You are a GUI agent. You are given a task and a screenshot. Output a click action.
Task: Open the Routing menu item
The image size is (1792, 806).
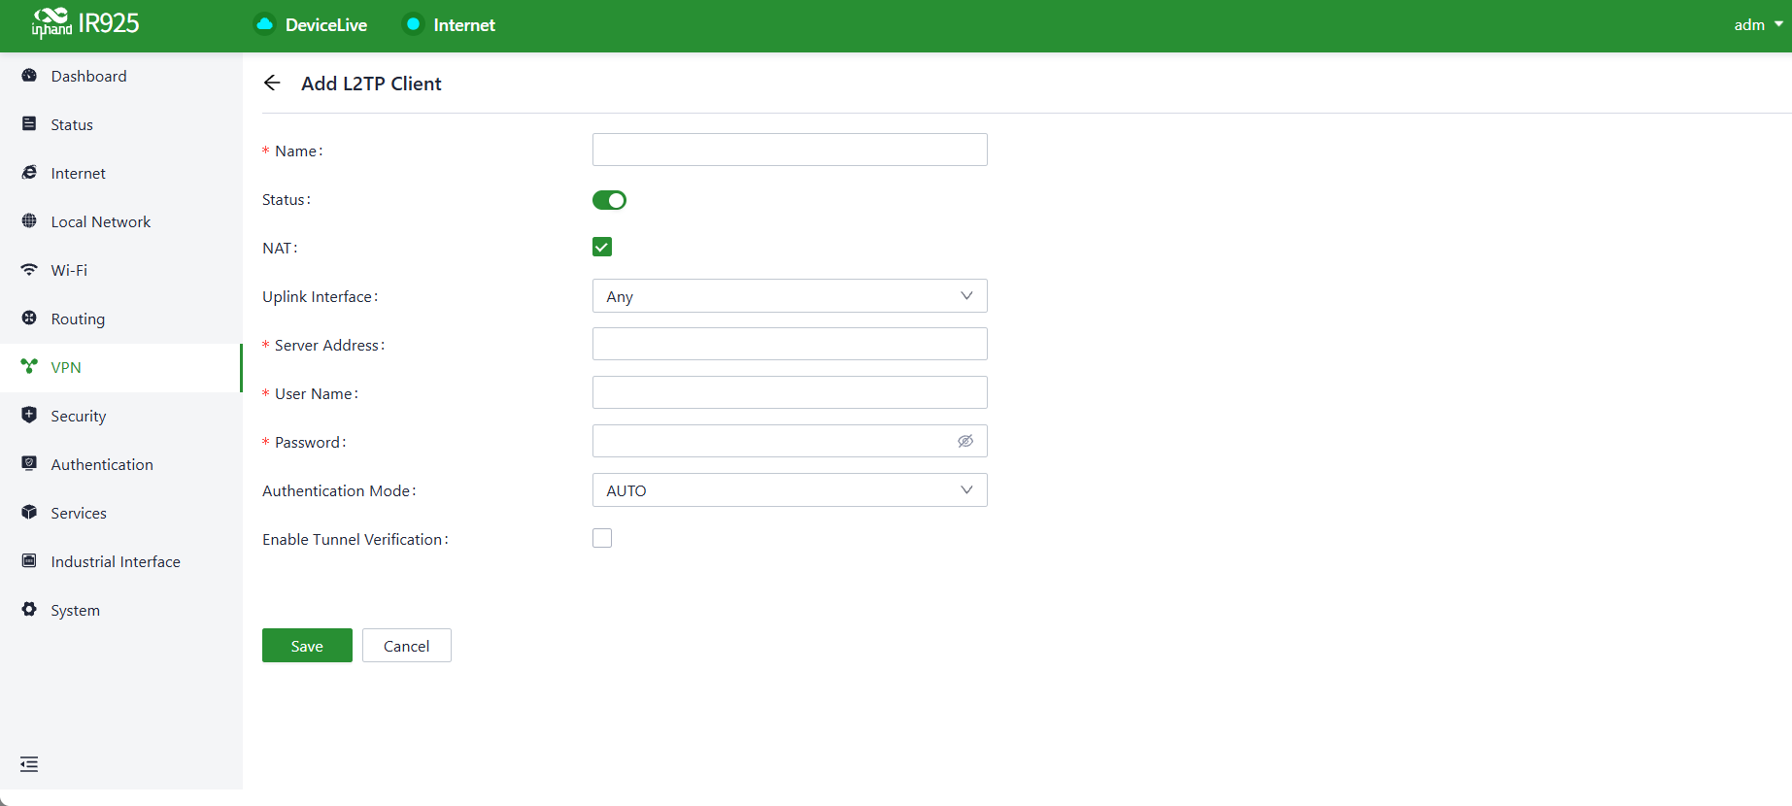click(x=121, y=319)
